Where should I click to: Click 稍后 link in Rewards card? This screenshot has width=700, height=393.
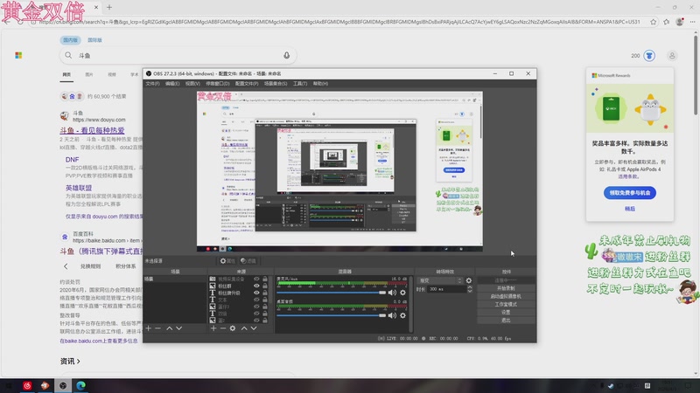(x=630, y=209)
